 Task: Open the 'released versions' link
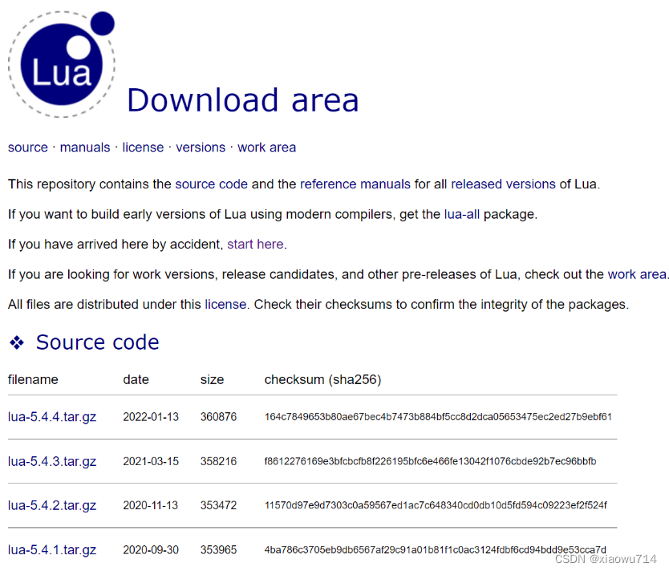(x=503, y=184)
